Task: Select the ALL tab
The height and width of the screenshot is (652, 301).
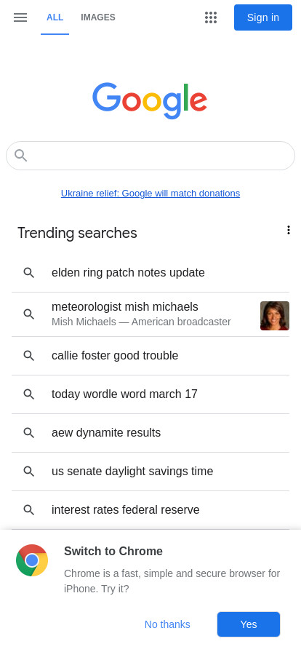Action: point(55,17)
